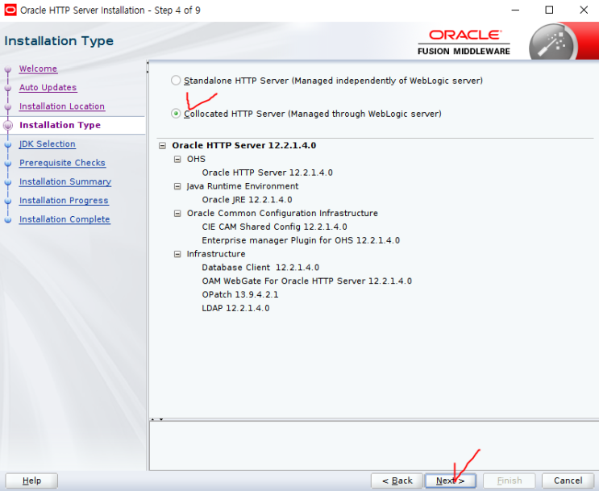
Task: Click the Installation Type current step icon
Action: tap(7, 125)
